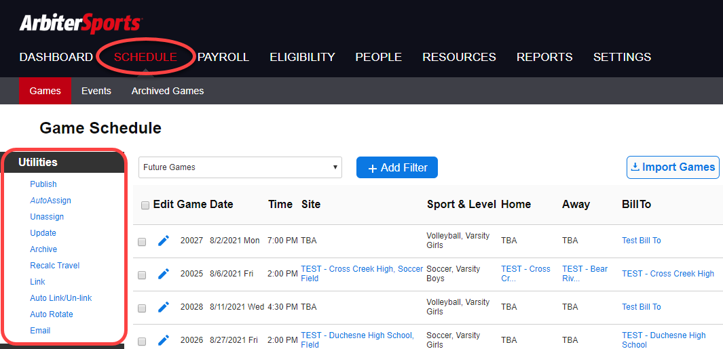Click Soccer, Varsity Girls cell
This screenshot has width=723, height=349.
[453, 340]
